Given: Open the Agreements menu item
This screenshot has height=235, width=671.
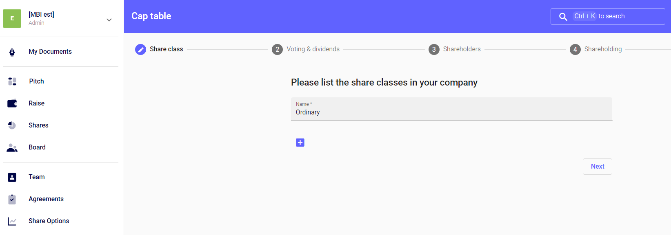Looking at the screenshot, I should 46,199.
